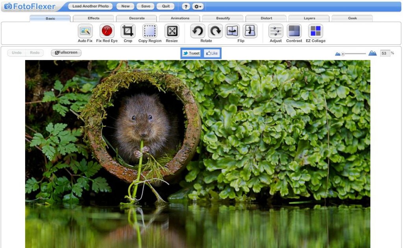Save the current photo
Viewport: 403px width, 248px height.
tap(145, 6)
